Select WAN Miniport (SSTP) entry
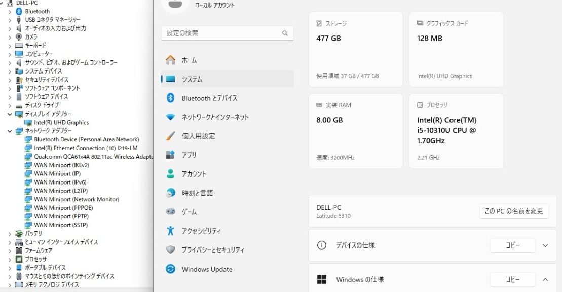The width and height of the screenshot is (562, 292). pyautogui.click(x=56, y=225)
